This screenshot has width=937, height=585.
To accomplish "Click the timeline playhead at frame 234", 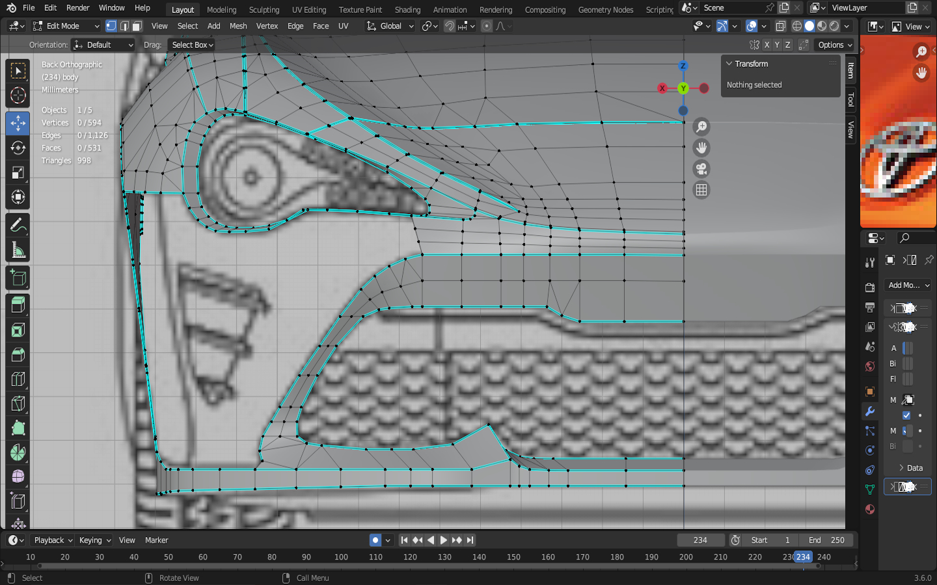I will coord(803,557).
